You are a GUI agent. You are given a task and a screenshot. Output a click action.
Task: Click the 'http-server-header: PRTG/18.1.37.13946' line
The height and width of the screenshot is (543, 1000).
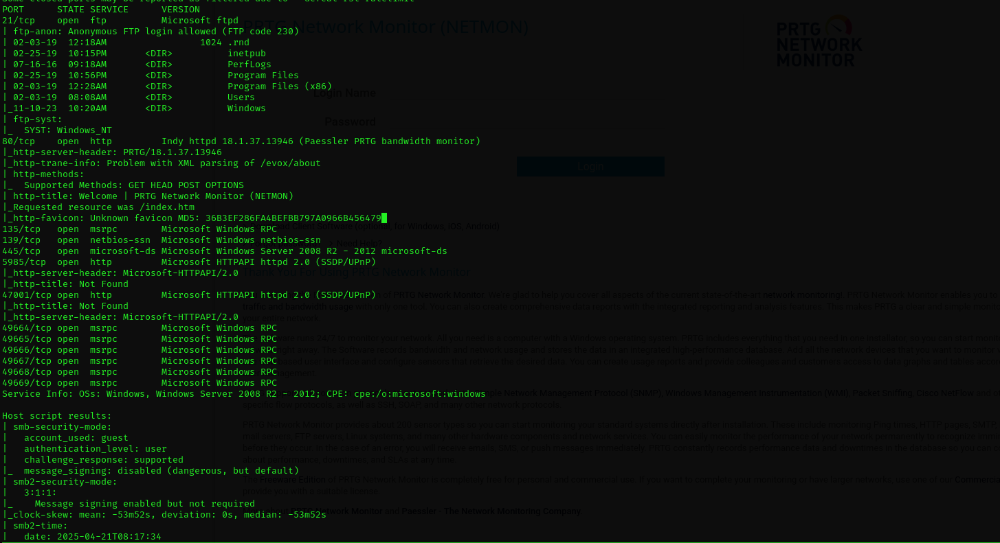coord(112,152)
